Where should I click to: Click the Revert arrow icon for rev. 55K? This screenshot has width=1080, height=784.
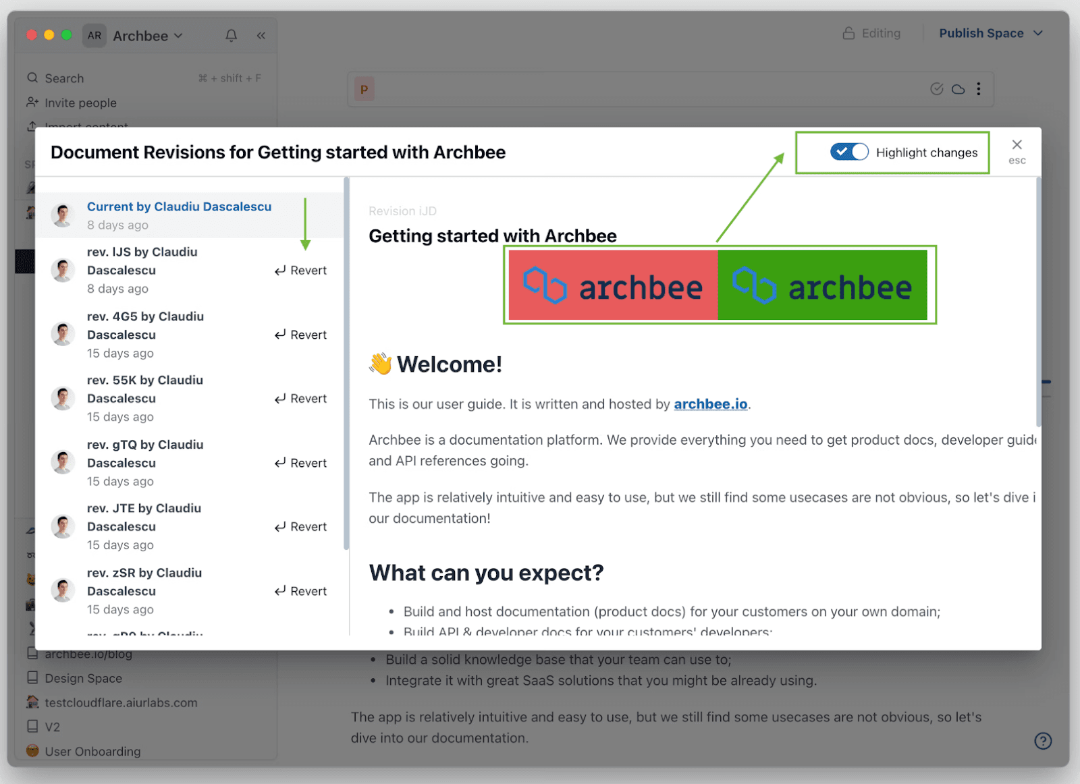pos(280,399)
